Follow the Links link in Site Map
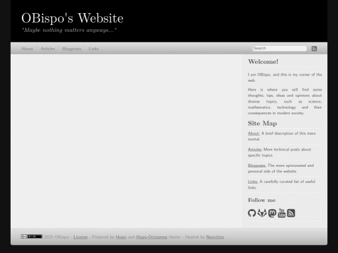The width and height of the screenshot is (338, 253). tap(253, 182)
